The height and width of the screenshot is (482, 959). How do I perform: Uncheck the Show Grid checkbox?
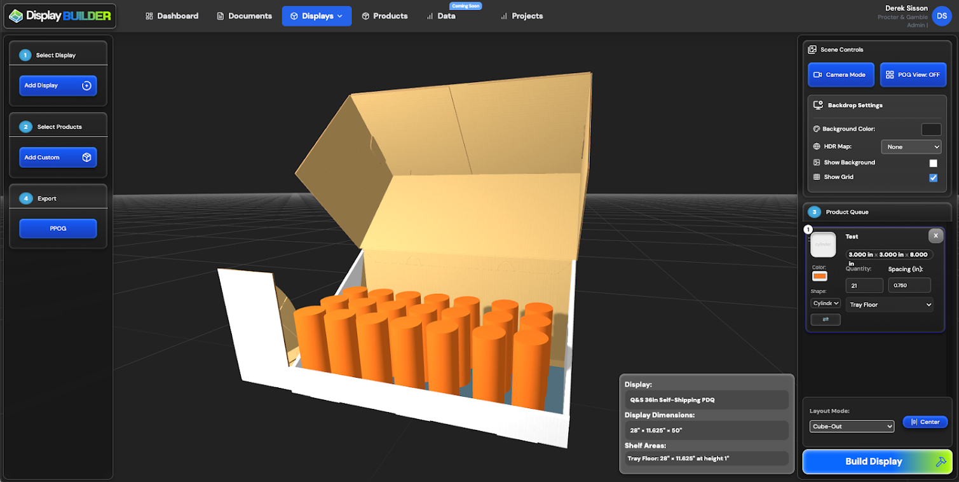pyautogui.click(x=933, y=177)
